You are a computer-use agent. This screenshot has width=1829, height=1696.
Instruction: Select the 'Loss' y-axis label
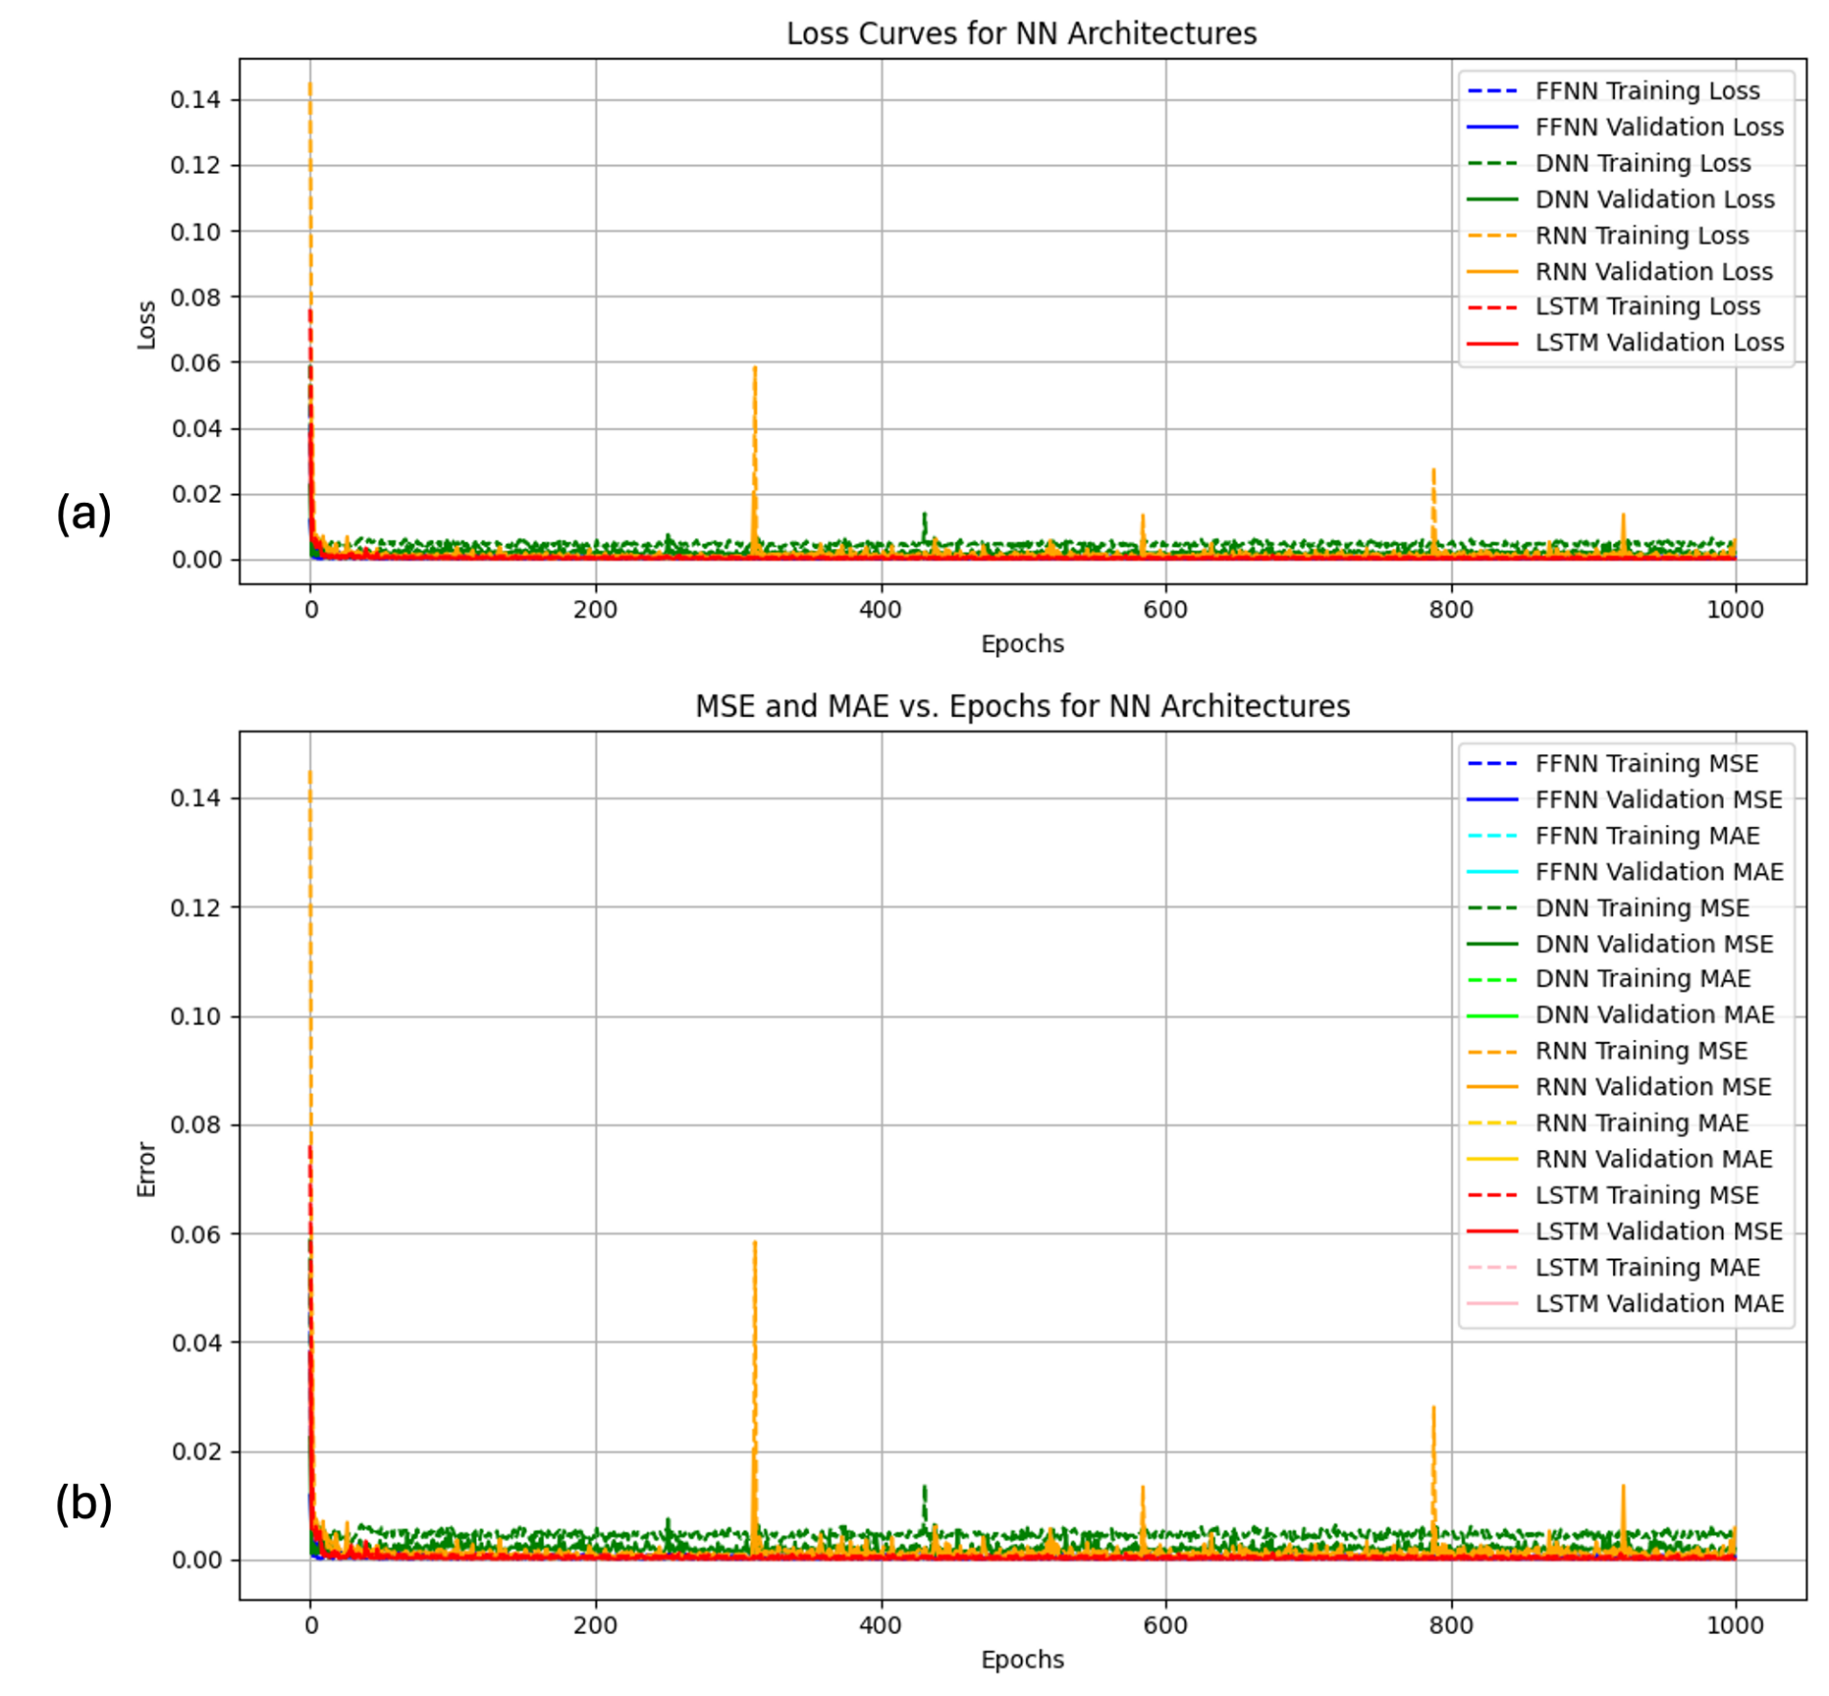coord(146,325)
